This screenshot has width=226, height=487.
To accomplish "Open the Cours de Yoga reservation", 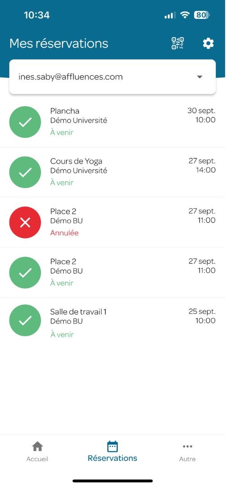I will (112, 172).
